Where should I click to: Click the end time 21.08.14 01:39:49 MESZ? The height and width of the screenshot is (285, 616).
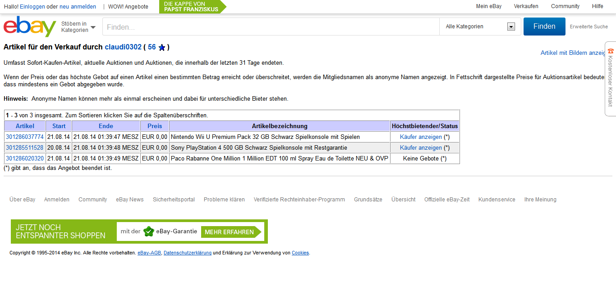pos(106,158)
